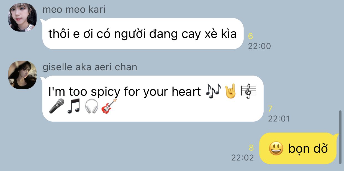Tap the microphone emoji in giselle's message
The height and width of the screenshot is (171, 344).
pyautogui.click(x=57, y=106)
